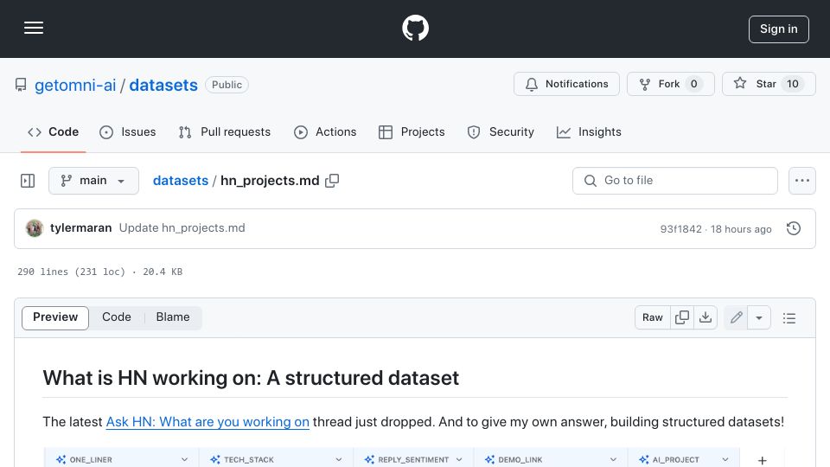Expand the file tree side panel
Image resolution: width=830 pixels, height=467 pixels.
coord(28,181)
